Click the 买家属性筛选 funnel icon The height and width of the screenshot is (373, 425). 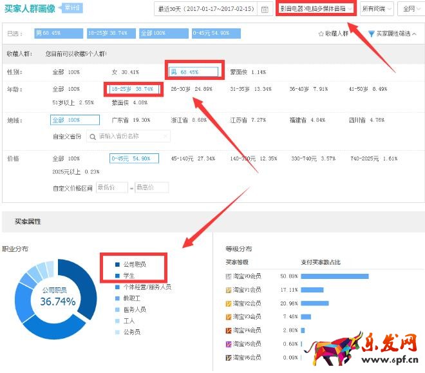pyautogui.click(x=372, y=33)
